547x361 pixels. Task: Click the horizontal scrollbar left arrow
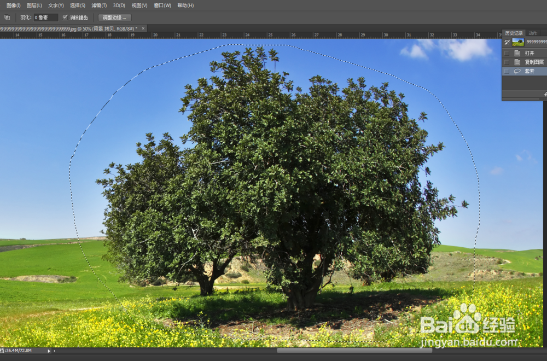54,351
